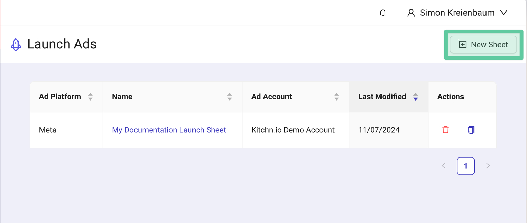Viewport: 527px width, 223px height.
Task: Click the rocket icon beside Launch Ads
Action: (16, 45)
